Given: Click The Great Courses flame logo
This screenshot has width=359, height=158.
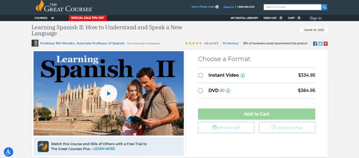Looking at the screenshot, I should tap(64, 6).
